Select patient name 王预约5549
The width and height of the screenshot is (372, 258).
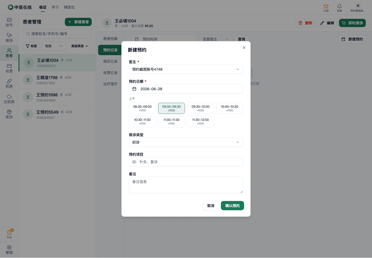(x=47, y=112)
